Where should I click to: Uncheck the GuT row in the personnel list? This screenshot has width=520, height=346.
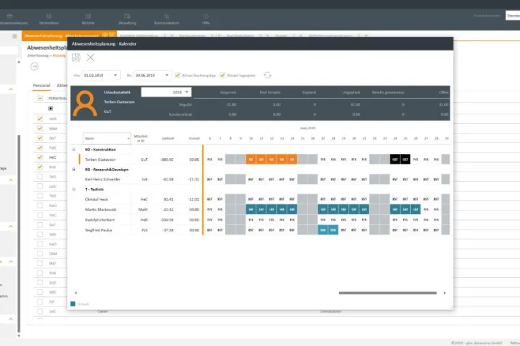(x=40, y=138)
